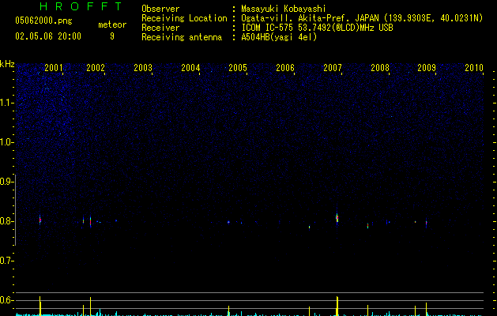Viewport: 497px width, 316px height.
Task: Click the kHz axis unit label
Action: click(x=7, y=64)
